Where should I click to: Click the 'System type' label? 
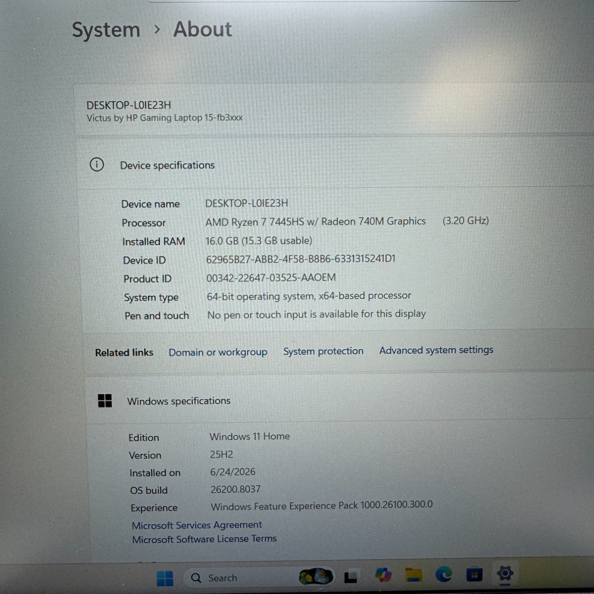(x=151, y=298)
